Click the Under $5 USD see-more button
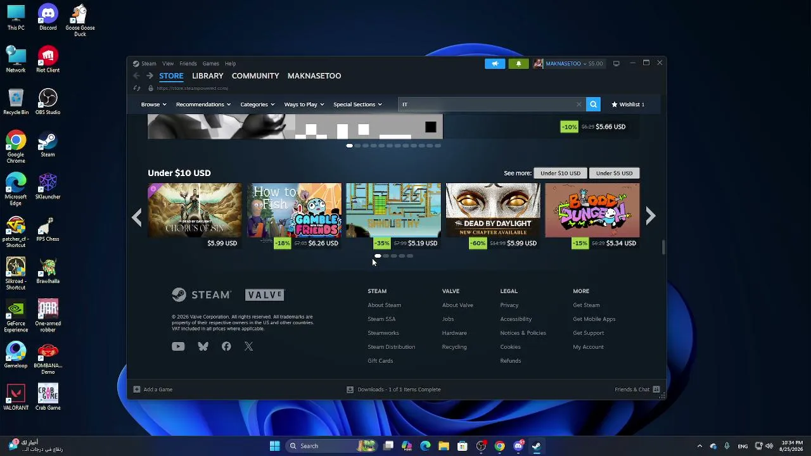The width and height of the screenshot is (811, 456). click(x=614, y=173)
